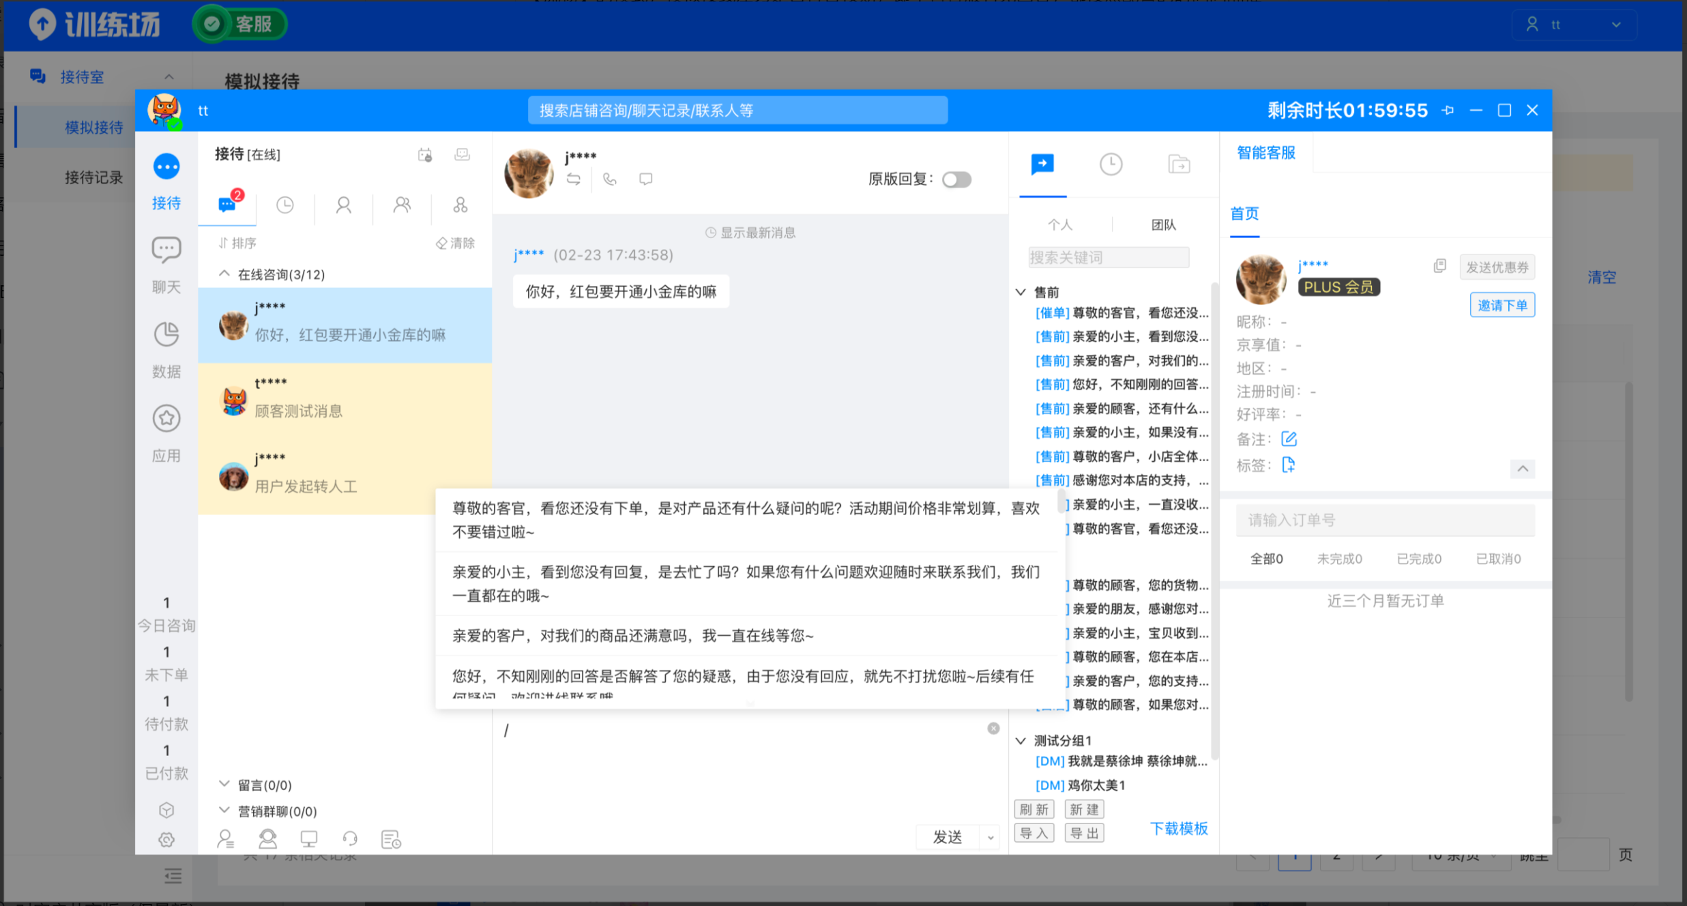Viewport: 1687px width, 906px height.
Task: Toggle the 原版回复 switch
Action: (x=956, y=179)
